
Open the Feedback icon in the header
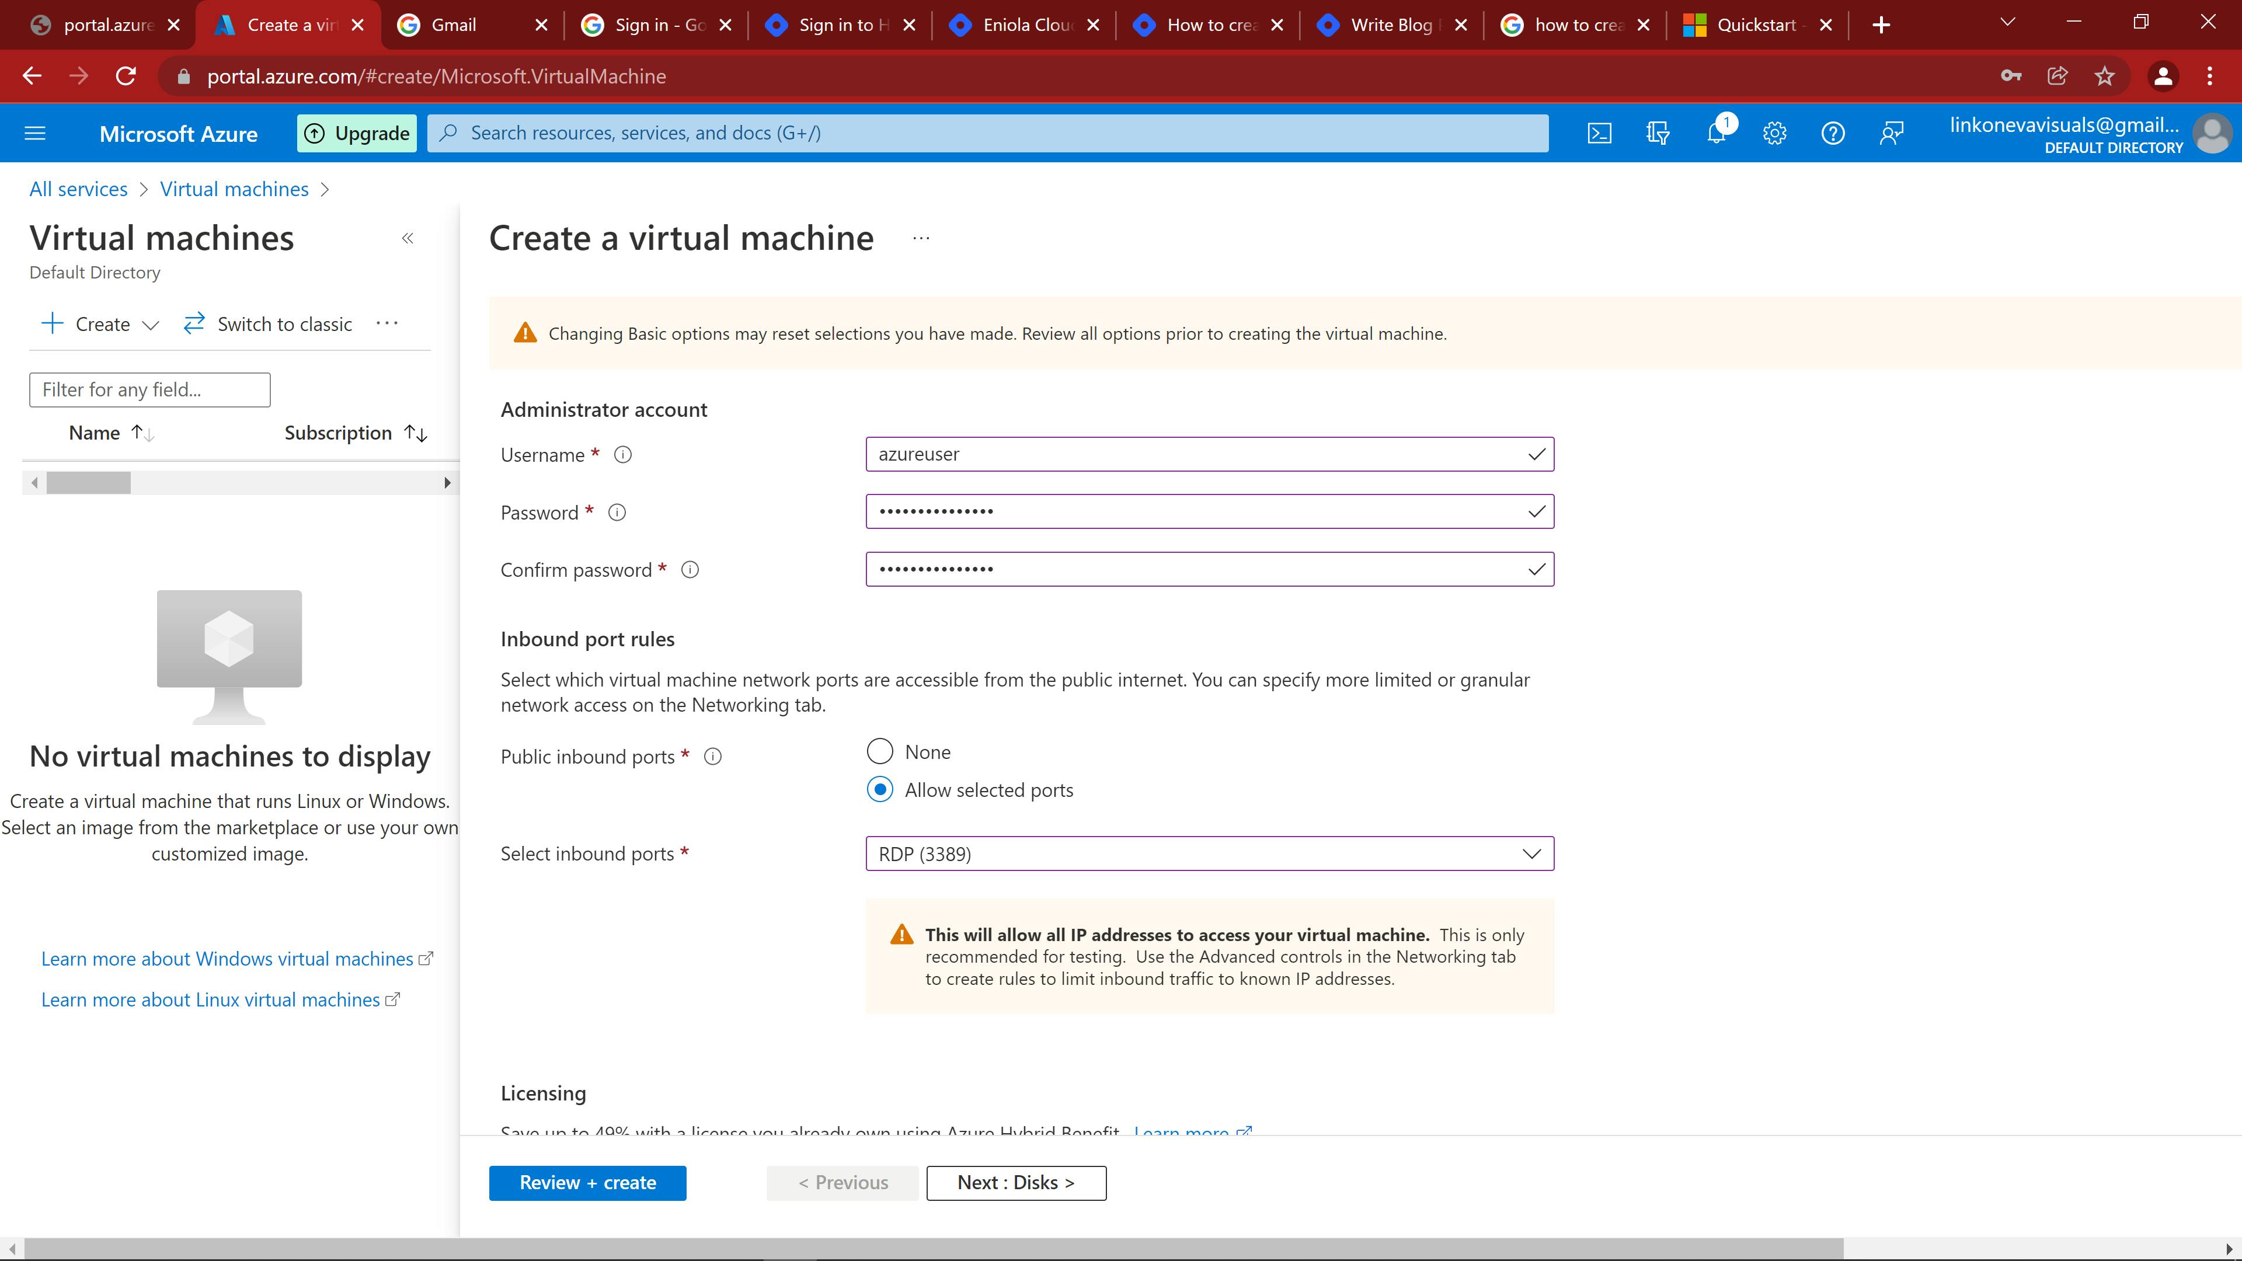1891,133
